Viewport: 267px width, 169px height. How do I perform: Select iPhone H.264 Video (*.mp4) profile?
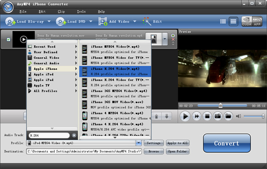pyautogui.click(x=115, y=71)
